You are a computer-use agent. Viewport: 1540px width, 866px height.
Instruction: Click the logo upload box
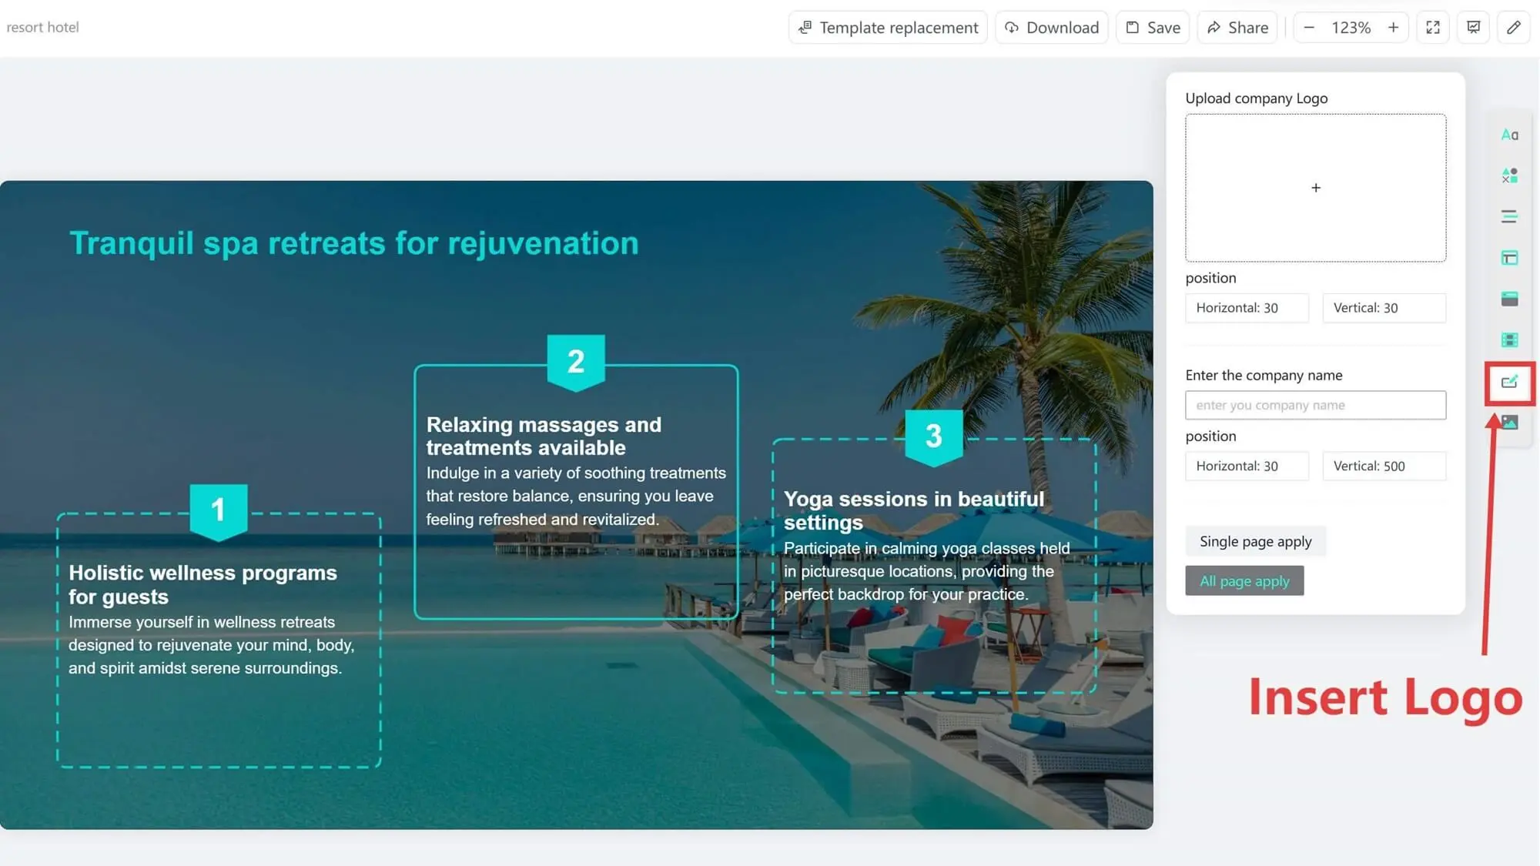point(1315,188)
